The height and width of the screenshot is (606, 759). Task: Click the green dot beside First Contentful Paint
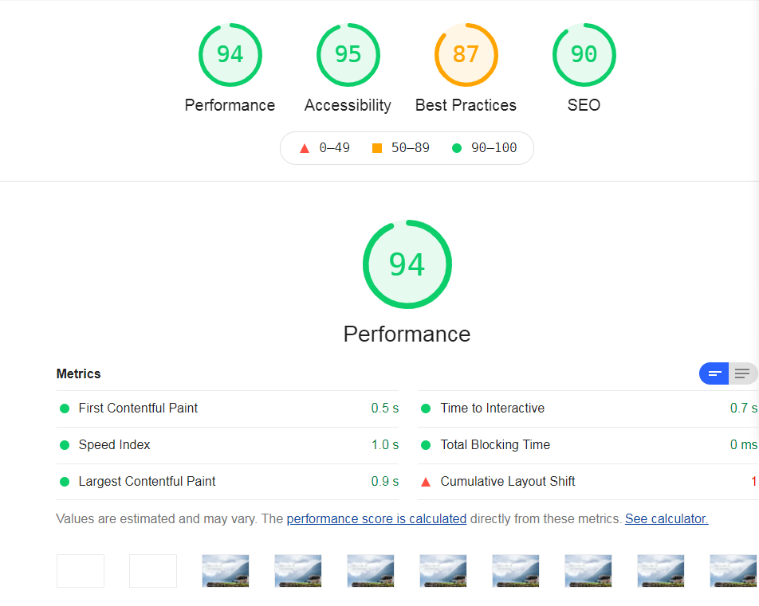(x=65, y=409)
